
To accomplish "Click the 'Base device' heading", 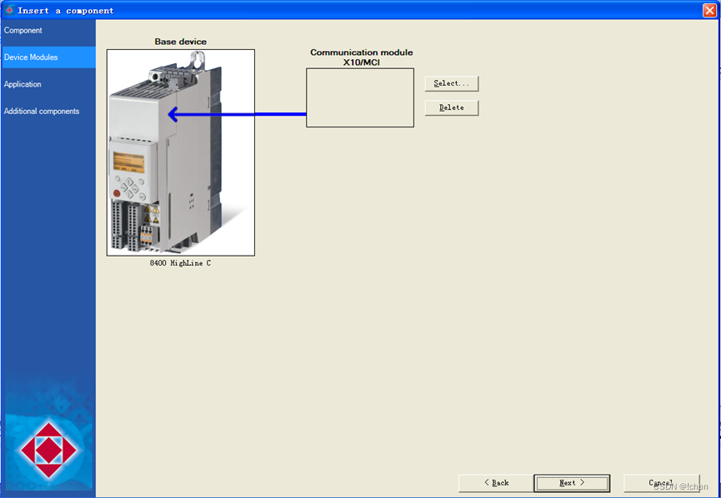I will pos(180,42).
